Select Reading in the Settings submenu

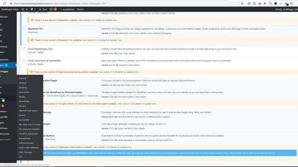[x=23, y=88]
